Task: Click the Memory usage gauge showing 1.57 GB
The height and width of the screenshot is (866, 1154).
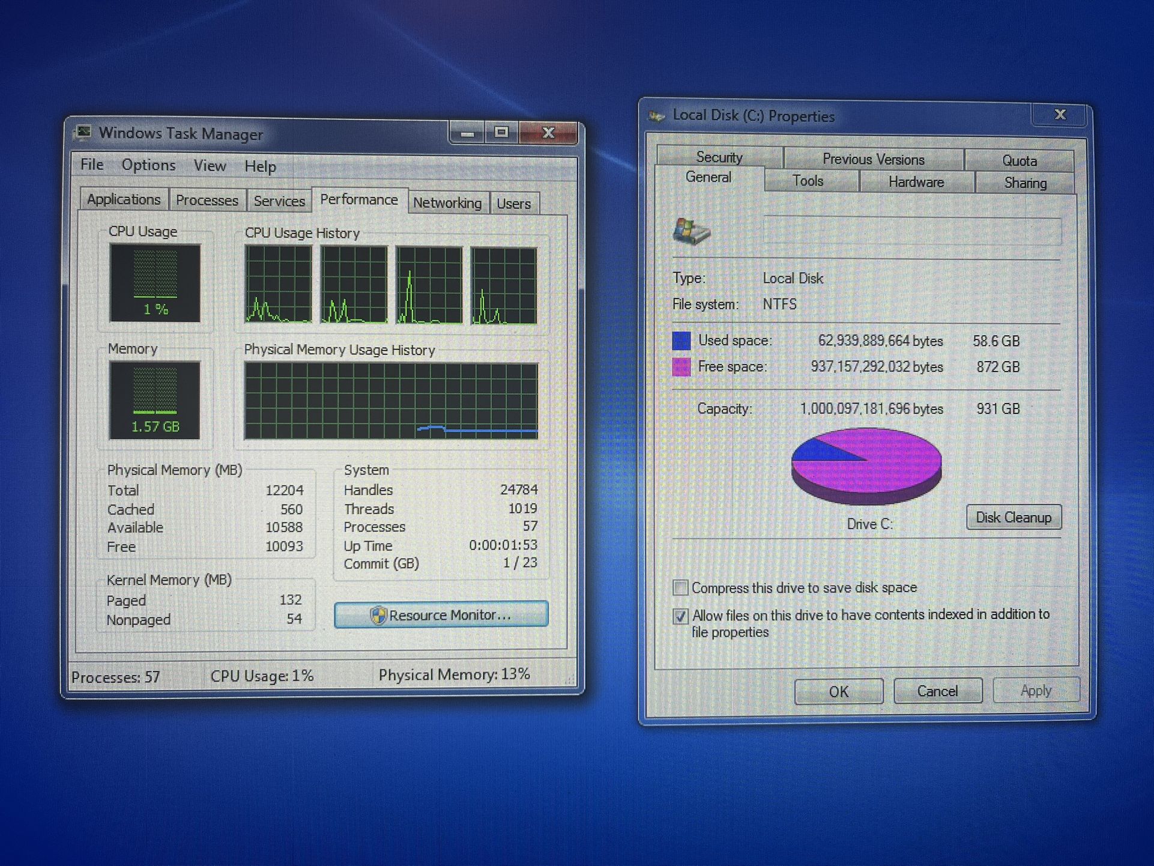Action: coord(156,399)
